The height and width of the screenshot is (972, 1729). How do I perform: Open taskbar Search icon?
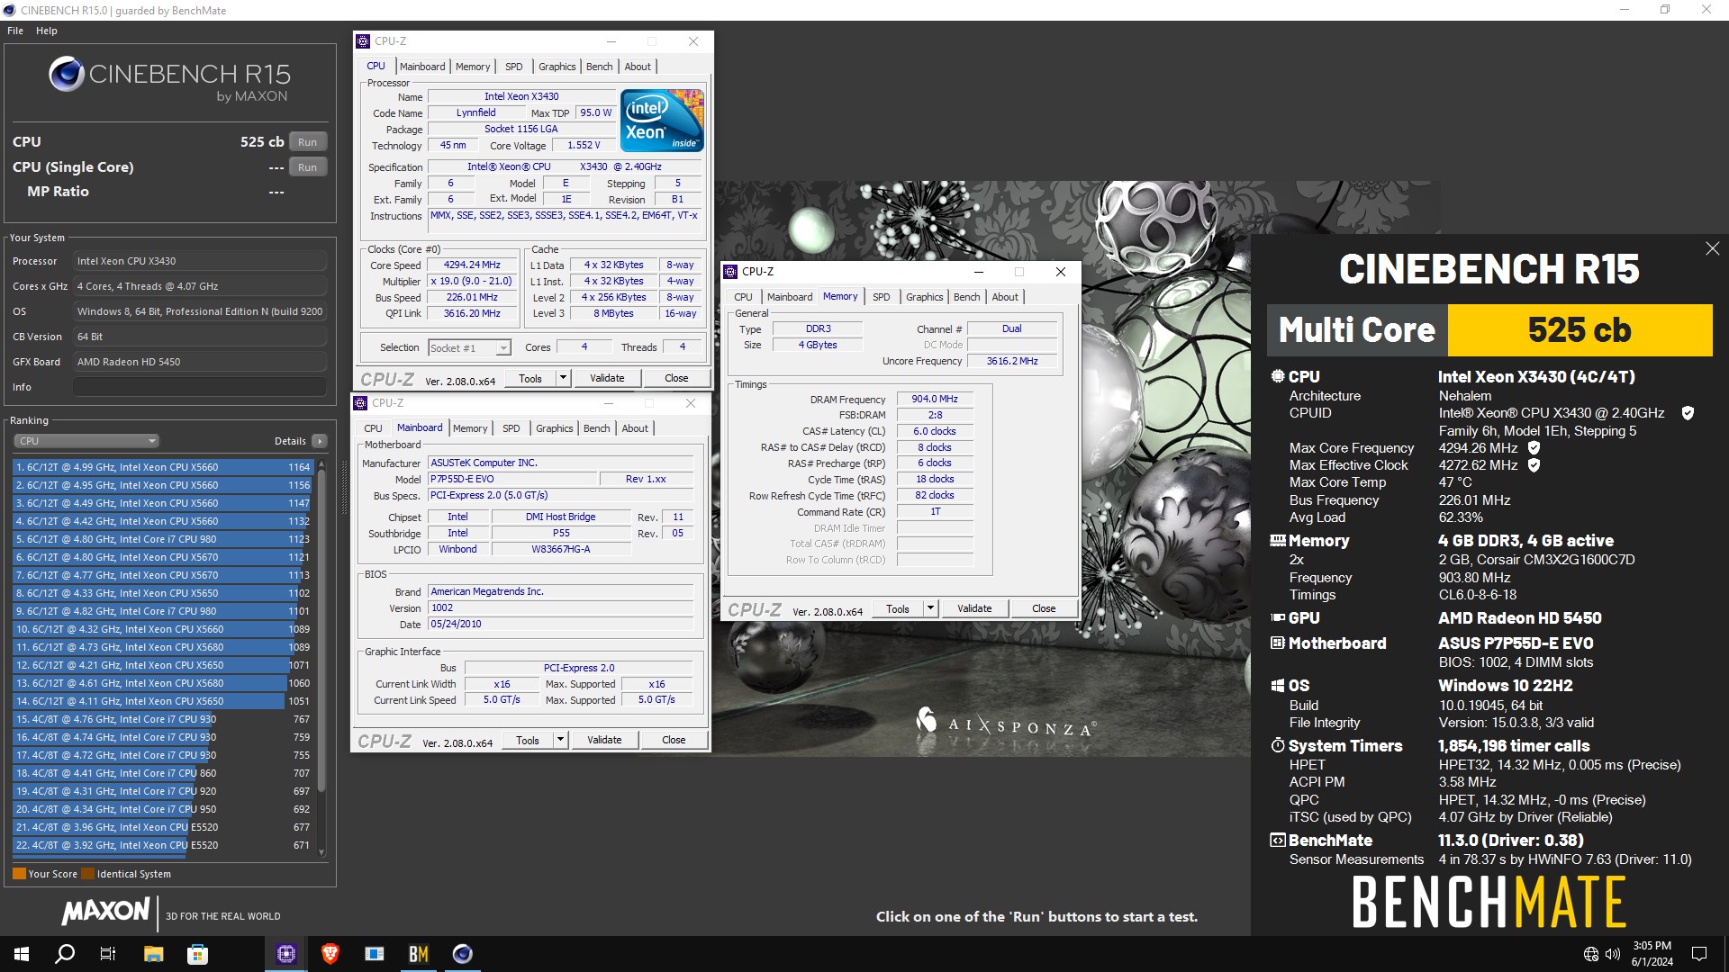65,954
